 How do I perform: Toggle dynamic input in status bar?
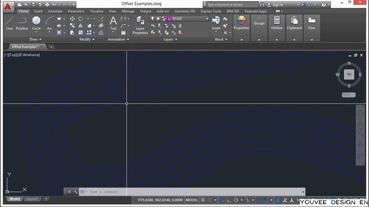tap(222, 200)
